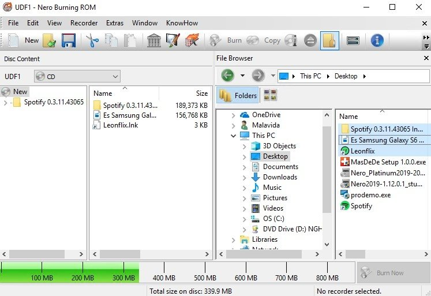This screenshot has height=296, width=431.
Task: Click the grey forward navigation arrow
Action: 258,76
